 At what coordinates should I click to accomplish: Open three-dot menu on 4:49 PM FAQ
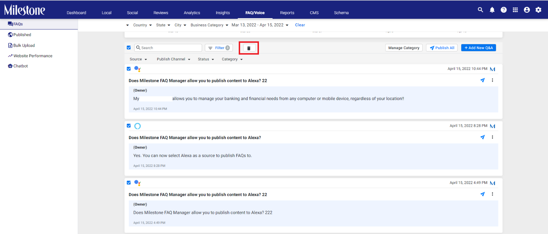tap(493, 194)
